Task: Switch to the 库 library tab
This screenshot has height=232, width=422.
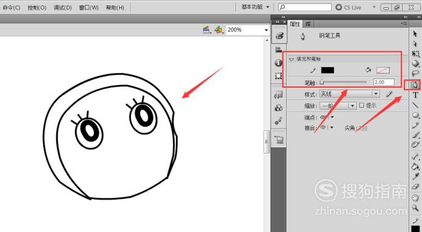Action: point(308,24)
